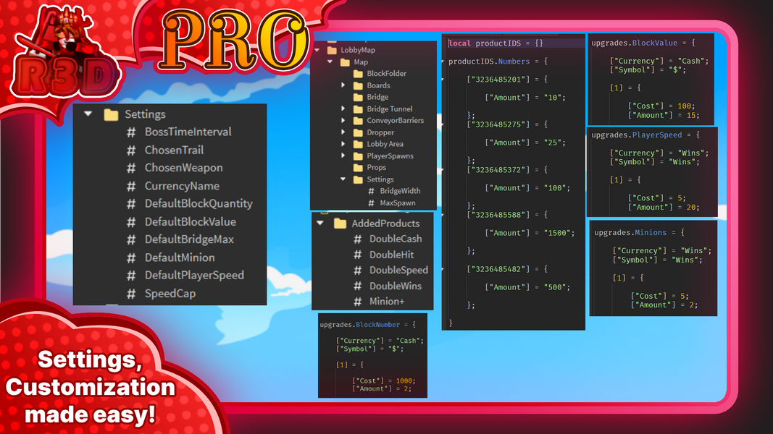Viewport: 773px width, 434px height.
Task: Select the DoubleSpeed hash icon
Action: tap(358, 270)
